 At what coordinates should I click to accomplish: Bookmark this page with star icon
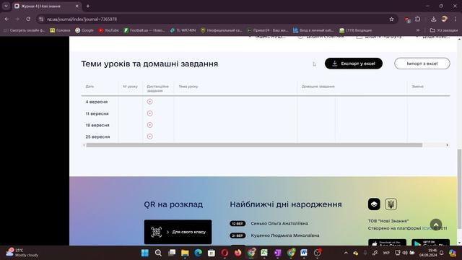pyautogui.click(x=391, y=19)
